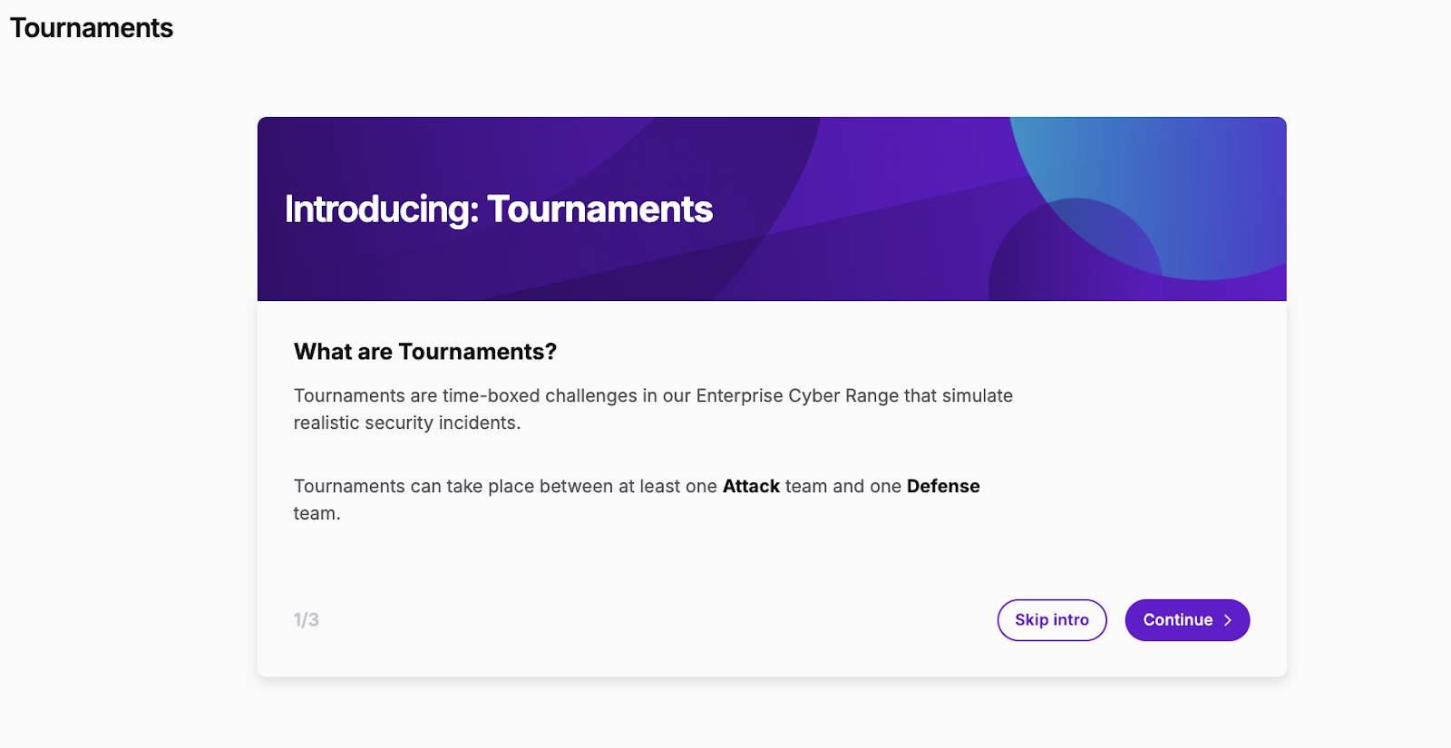Click the word Skip in Skip intro
This screenshot has height=748, width=1451.
(1031, 620)
